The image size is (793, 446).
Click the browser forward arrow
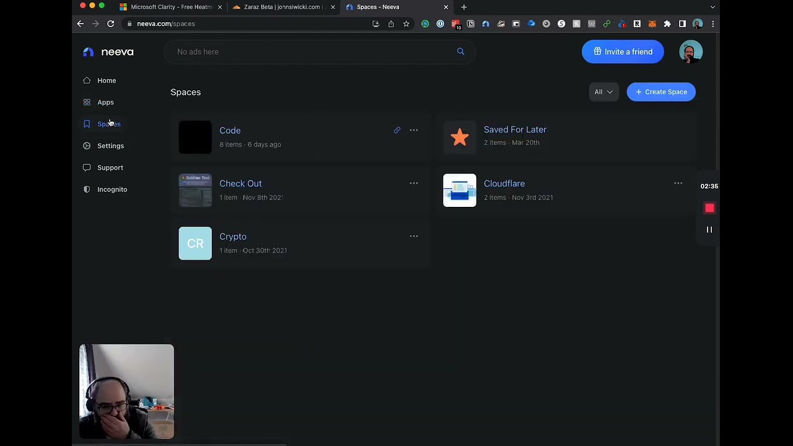click(95, 24)
